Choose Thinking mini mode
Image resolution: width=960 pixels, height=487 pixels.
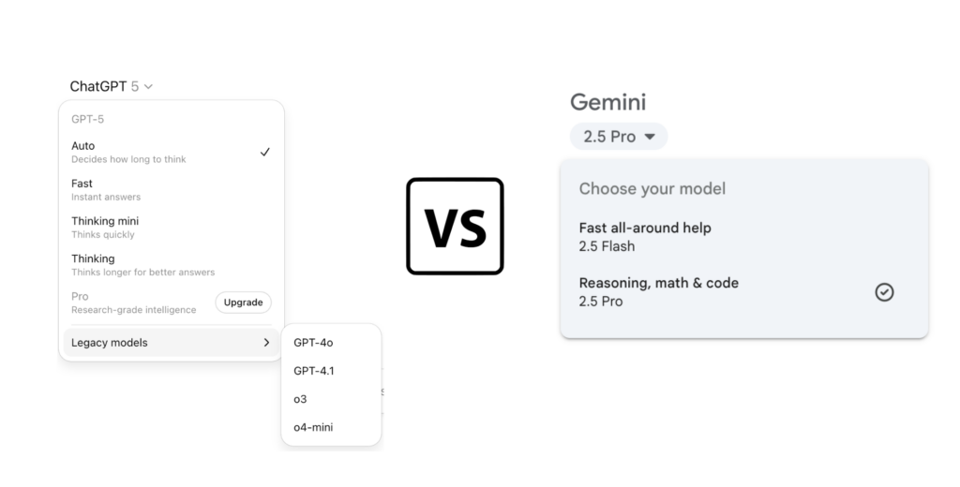[x=104, y=227]
